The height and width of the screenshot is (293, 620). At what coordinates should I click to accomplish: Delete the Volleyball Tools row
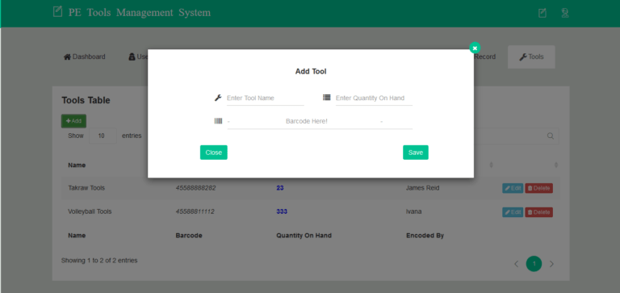[538, 212]
